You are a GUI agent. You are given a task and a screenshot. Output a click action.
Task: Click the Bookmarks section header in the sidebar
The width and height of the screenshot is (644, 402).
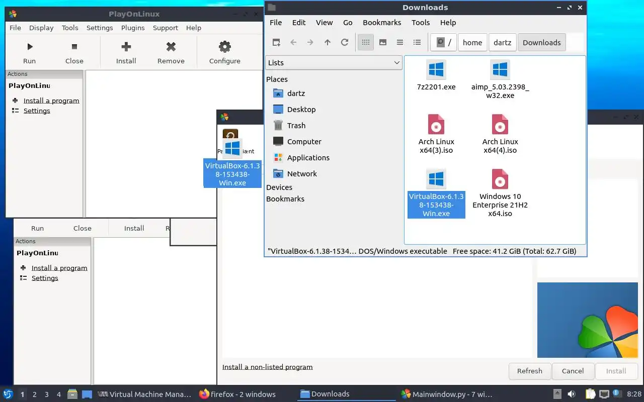pos(285,198)
